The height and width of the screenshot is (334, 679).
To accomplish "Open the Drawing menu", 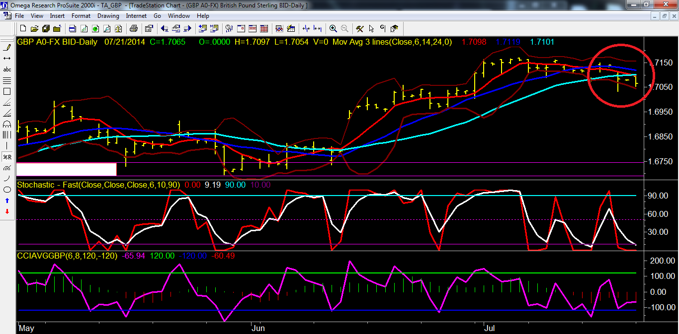I will (x=108, y=16).
